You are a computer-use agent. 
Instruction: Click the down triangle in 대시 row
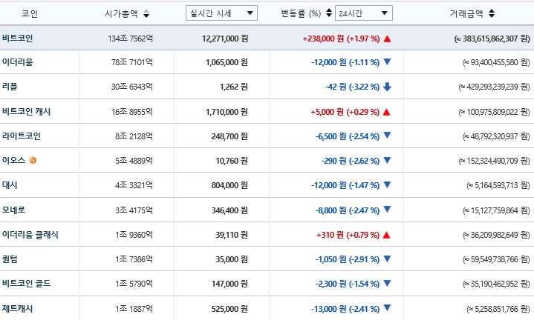pyautogui.click(x=387, y=184)
